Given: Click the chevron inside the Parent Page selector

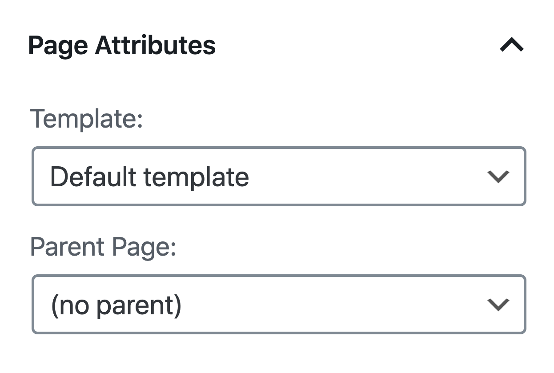Looking at the screenshot, I should 498,304.
